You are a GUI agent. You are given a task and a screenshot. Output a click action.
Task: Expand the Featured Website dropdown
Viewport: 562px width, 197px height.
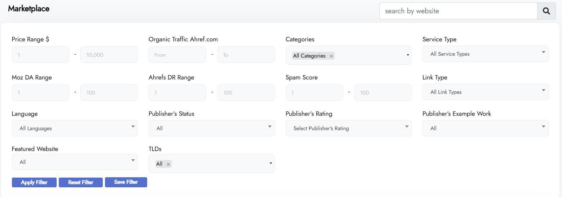[x=75, y=162]
